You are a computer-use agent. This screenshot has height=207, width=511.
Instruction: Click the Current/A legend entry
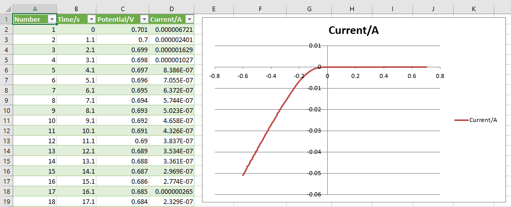coord(476,120)
